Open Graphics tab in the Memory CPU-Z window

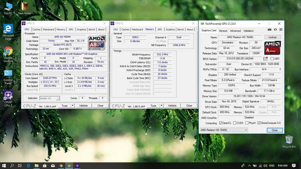pos(170,30)
